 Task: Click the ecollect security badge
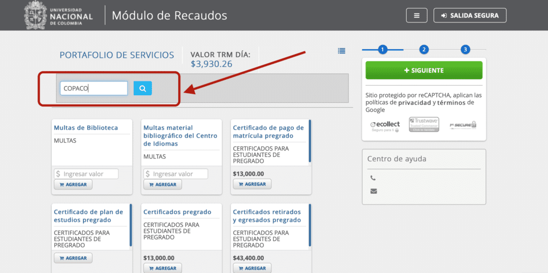[x=385, y=125]
